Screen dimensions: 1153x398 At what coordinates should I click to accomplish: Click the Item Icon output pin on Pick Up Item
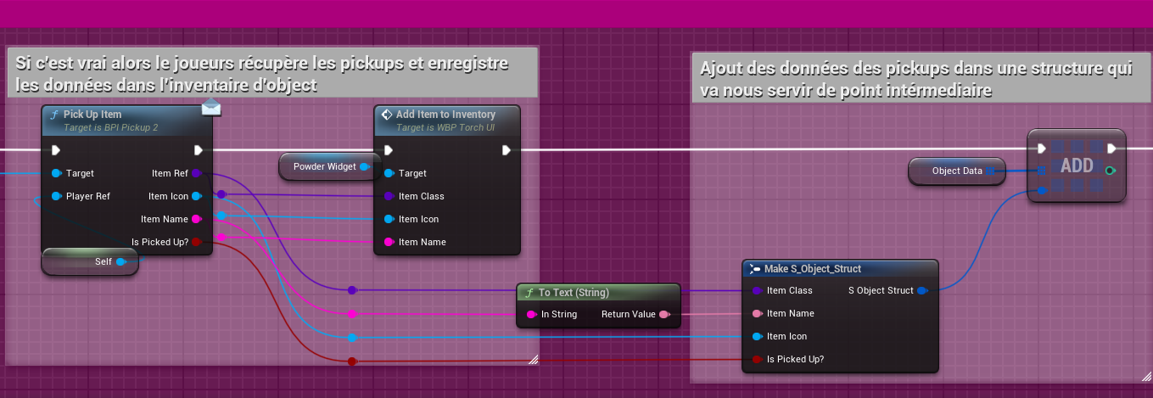pyautogui.click(x=197, y=196)
